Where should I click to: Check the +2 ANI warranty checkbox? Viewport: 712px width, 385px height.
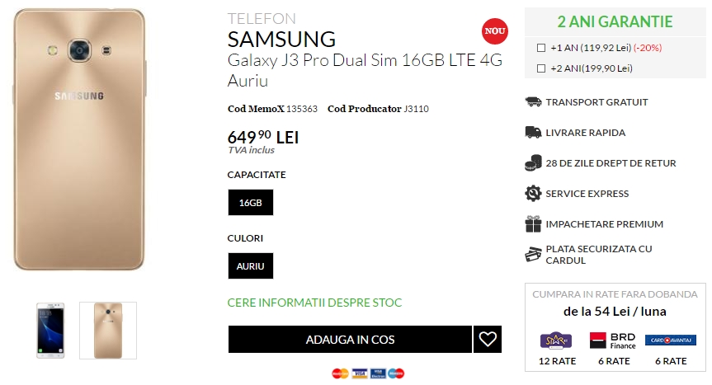tap(540, 68)
